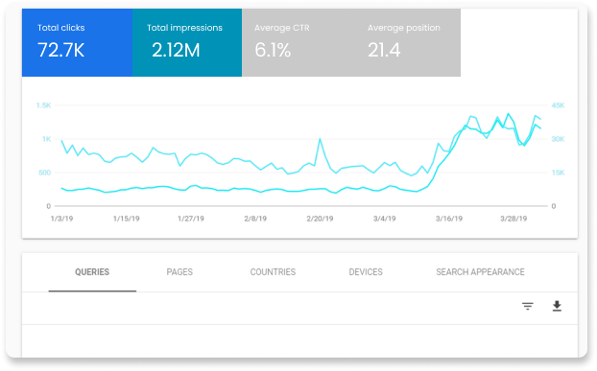
Task: Click the 1/15/19 date label
Action: [127, 219]
